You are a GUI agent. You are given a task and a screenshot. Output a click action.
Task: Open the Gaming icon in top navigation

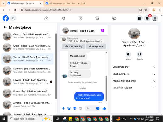click(x=114, y=18)
